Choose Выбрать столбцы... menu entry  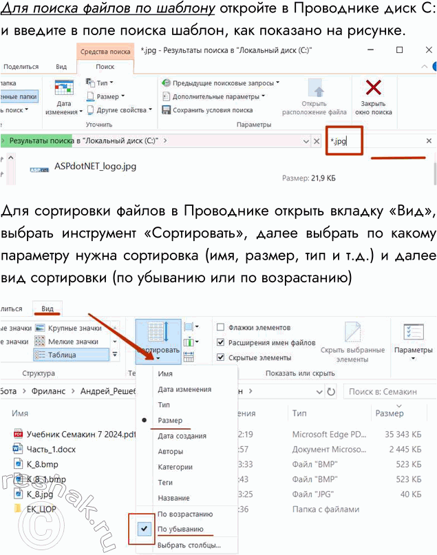tap(189, 545)
